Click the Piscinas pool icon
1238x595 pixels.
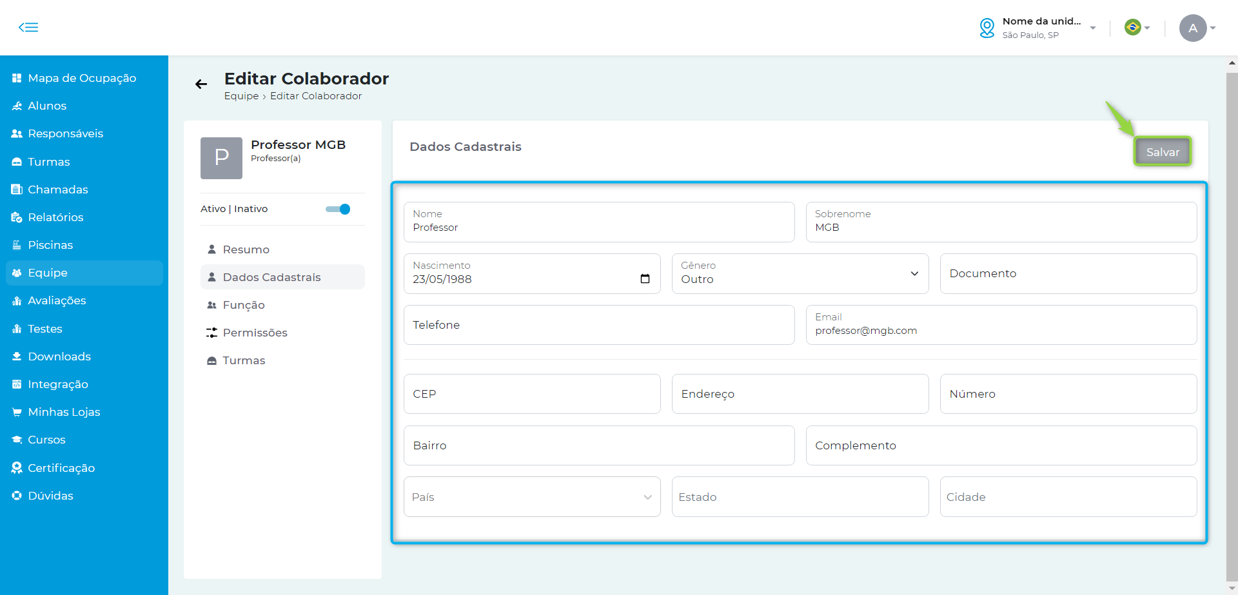click(x=17, y=245)
